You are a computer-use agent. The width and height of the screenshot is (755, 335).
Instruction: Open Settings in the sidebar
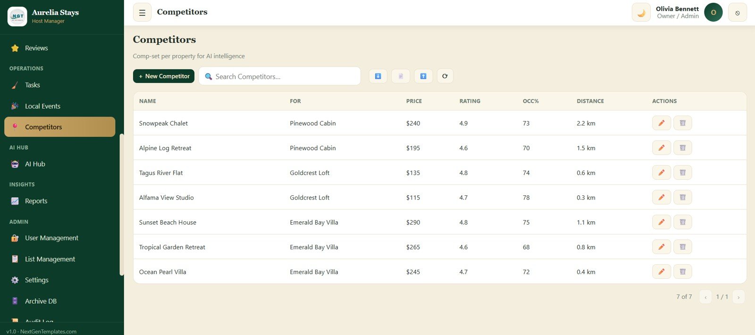click(59, 280)
